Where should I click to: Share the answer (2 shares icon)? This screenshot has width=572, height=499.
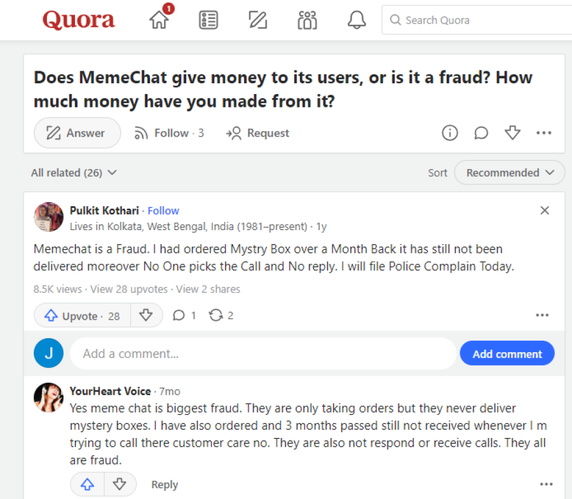tap(221, 315)
